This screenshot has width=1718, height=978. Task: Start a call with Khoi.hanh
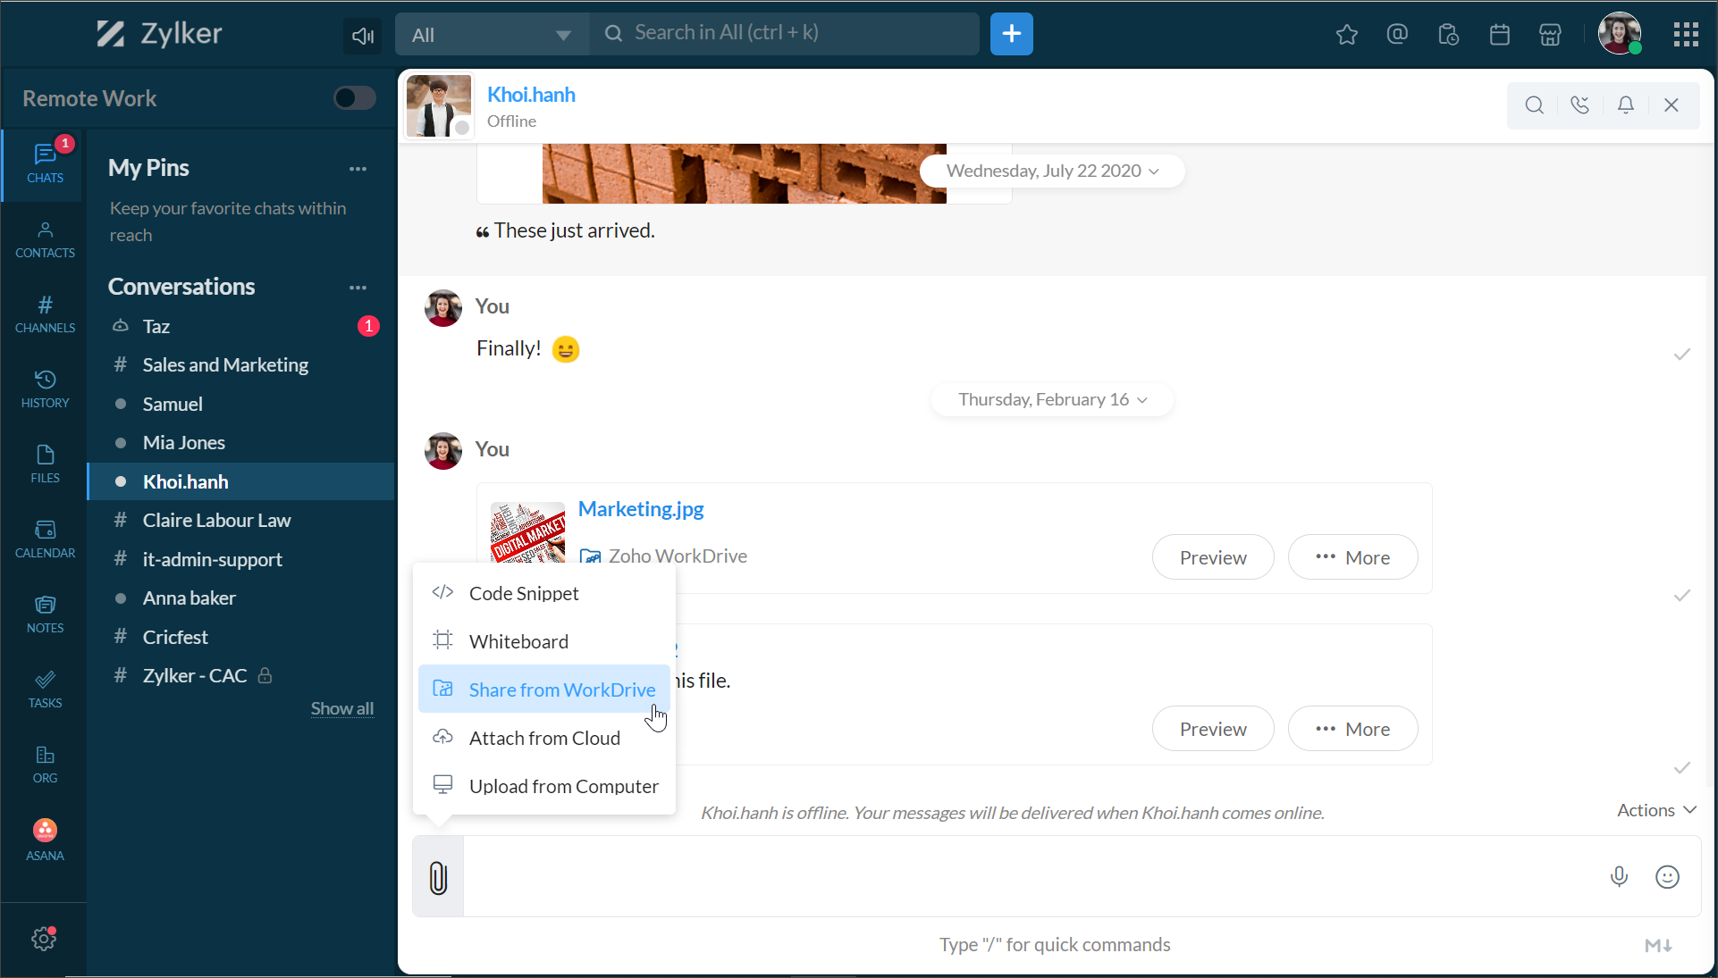(x=1579, y=105)
